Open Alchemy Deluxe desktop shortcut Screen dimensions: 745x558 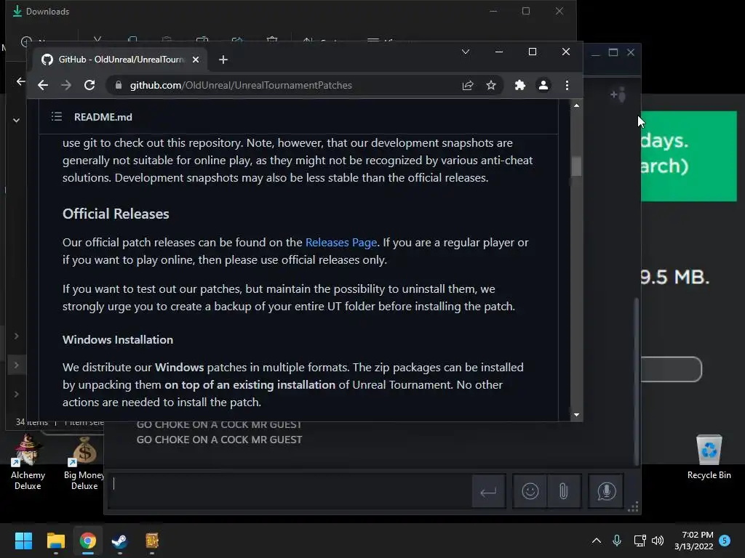28,463
